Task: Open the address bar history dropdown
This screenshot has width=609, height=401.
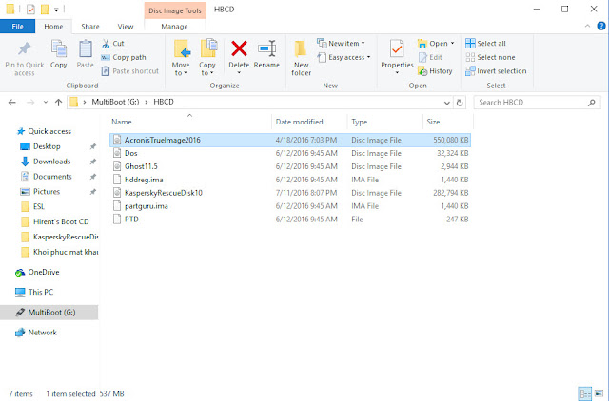Action: pyautogui.click(x=447, y=103)
